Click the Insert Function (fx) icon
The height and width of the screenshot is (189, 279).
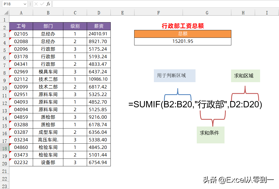pyautogui.click(x=48, y=4)
